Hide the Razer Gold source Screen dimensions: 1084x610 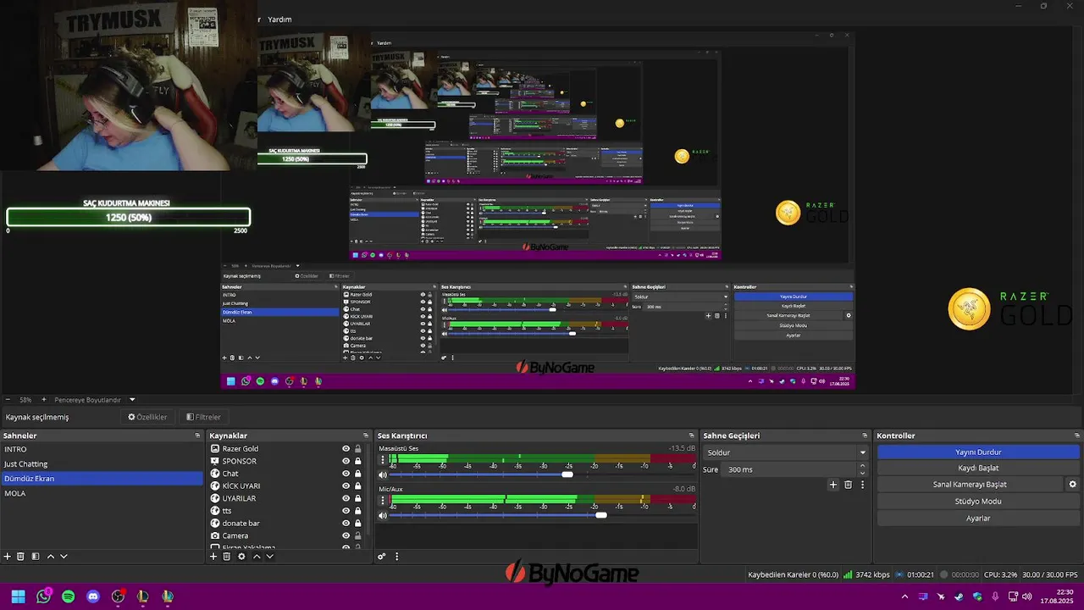coord(346,449)
